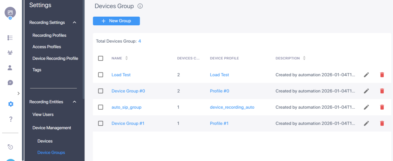Screen dimensions: 393x161
Task: Check the Load Test row checkbox
Action: pyautogui.click(x=101, y=75)
